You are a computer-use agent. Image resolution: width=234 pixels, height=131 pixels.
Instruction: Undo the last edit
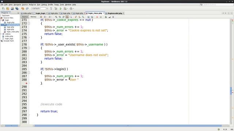click(23, 9)
